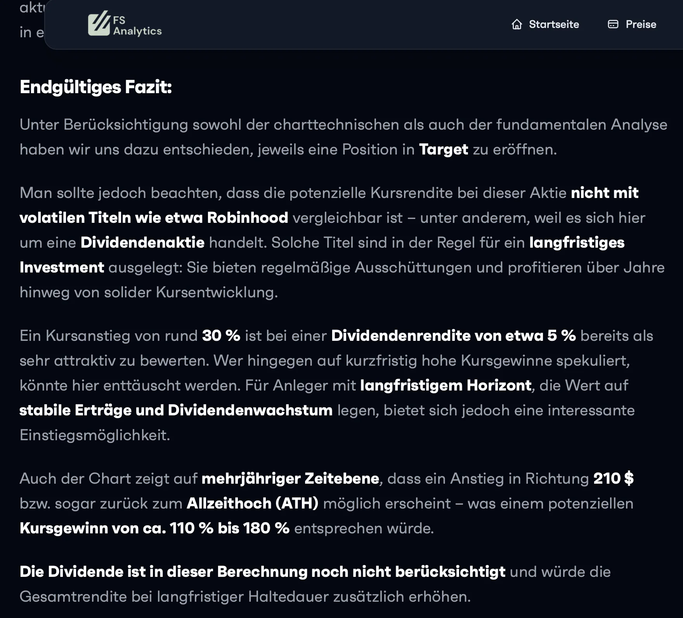Click the bold word Investment
The width and height of the screenshot is (683, 618).
[62, 267]
